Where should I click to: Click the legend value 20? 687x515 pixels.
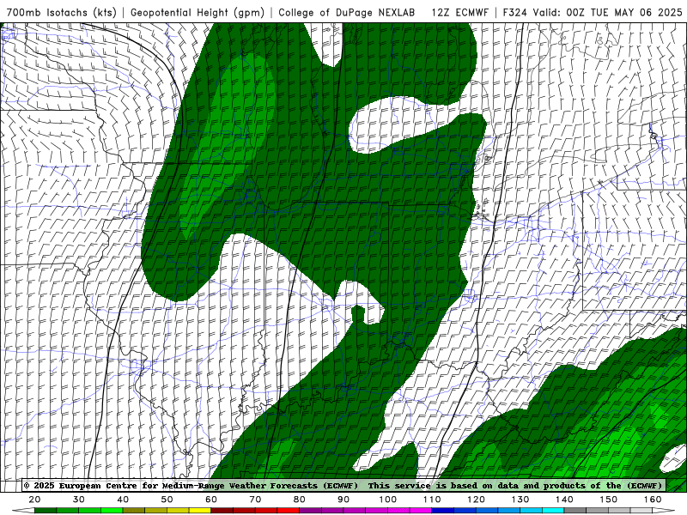[34, 500]
